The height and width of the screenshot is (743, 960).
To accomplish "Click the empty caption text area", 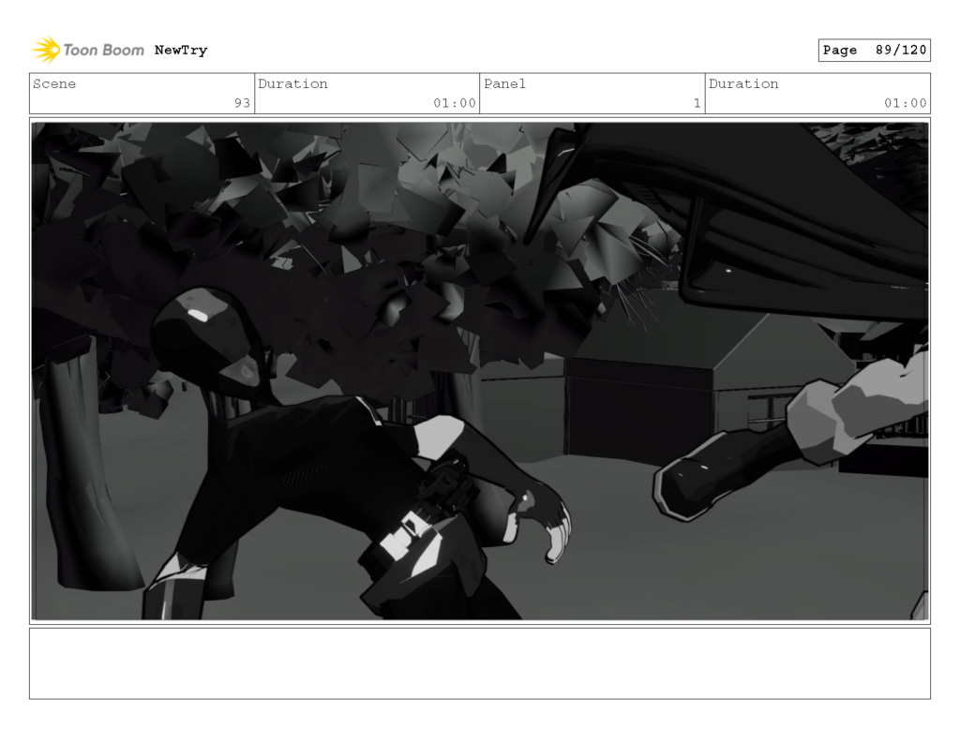I will tap(480, 666).
